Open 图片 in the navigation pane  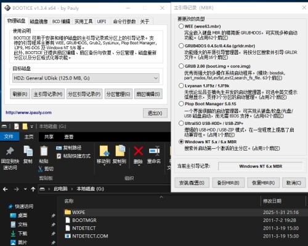[x=22, y=242]
